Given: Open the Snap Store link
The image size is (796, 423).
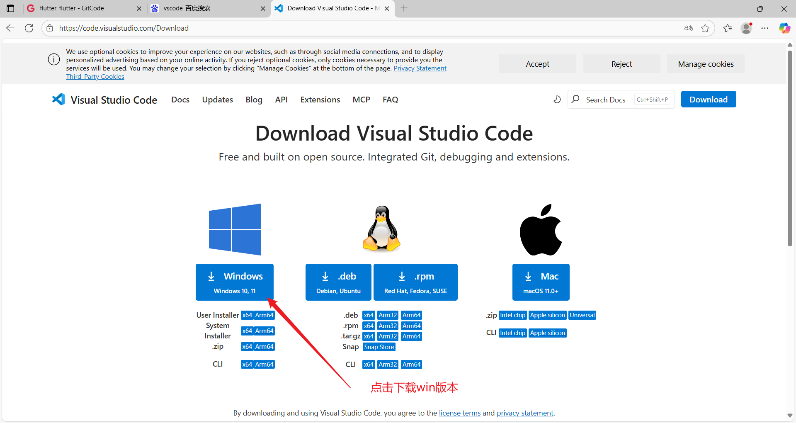Looking at the screenshot, I should click(379, 347).
